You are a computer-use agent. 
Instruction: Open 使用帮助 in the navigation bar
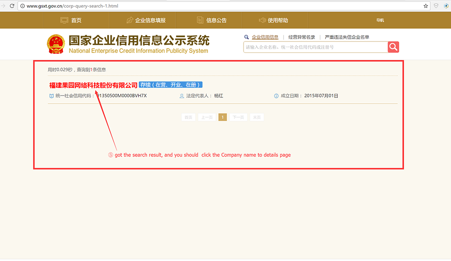(278, 20)
